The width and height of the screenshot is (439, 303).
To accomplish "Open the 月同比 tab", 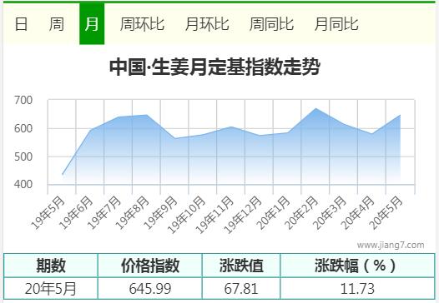I will point(336,24).
